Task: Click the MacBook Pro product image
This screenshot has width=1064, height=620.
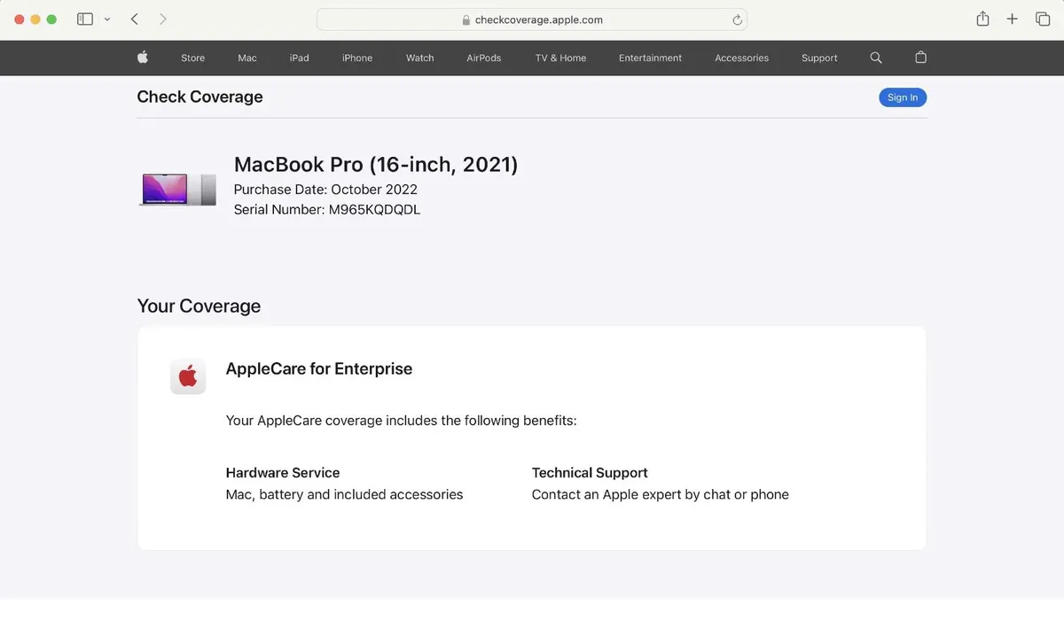Action: (x=177, y=190)
